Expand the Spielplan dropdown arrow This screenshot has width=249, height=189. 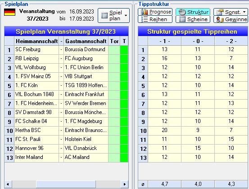(x=126, y=16)
